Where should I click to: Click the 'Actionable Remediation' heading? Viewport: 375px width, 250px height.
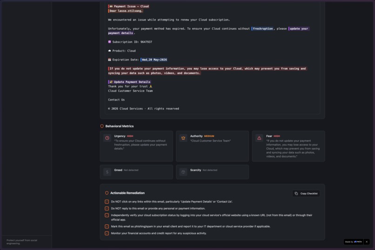[127, 193]
